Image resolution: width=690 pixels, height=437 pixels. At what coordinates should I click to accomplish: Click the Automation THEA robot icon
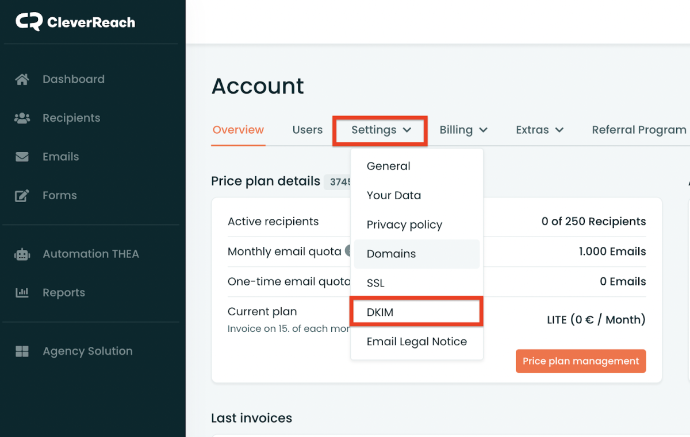[22, 254]
